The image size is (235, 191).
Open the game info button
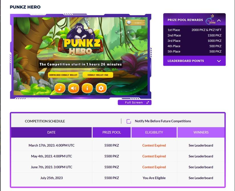pyautogui.click(x=87, y=88)
